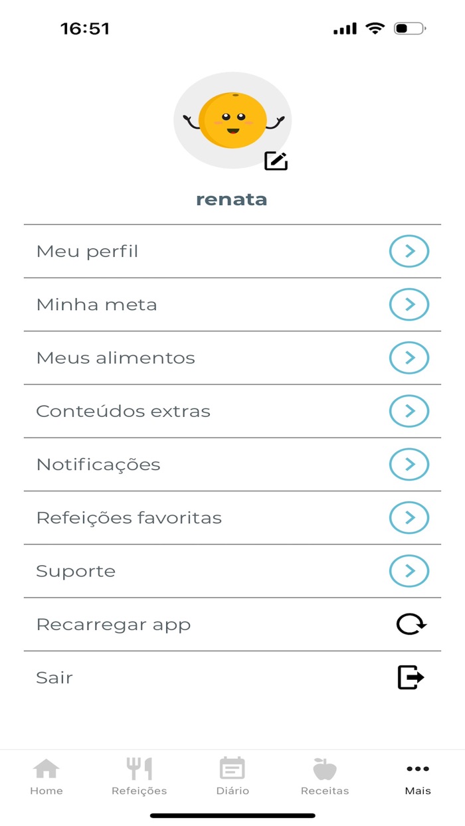Expand Conteúdos extras arrow

click(408, 411)
